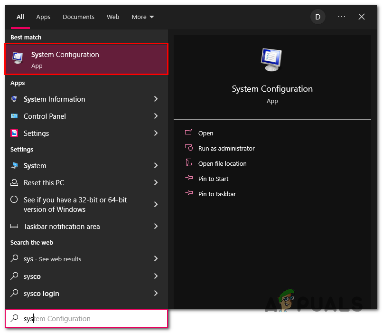Expand the sysco login web result arrow

point(156,294)
